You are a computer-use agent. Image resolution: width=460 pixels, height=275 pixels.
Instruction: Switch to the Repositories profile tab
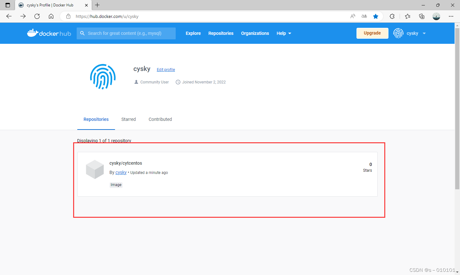click(96, 119)
